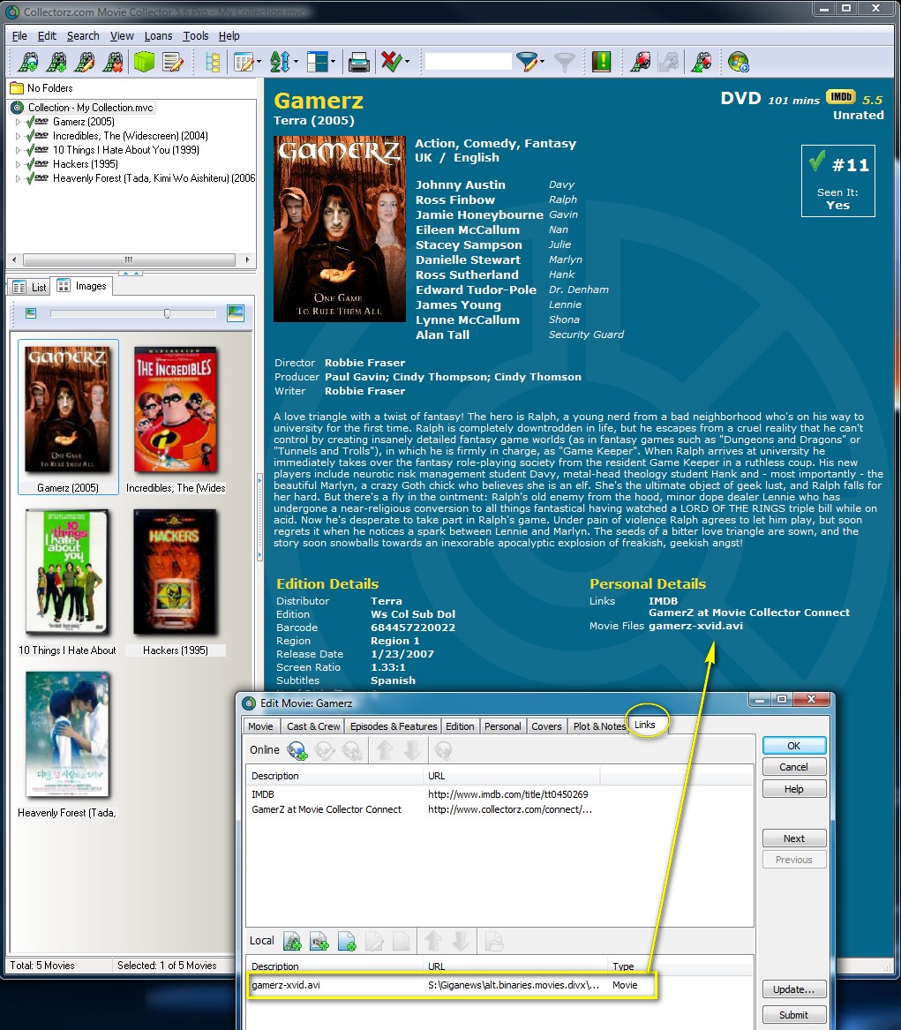Screen dimensions: 901x1030
Task: Open dropdown arrow beside the checkmark icon
Action: tap(407, 62)
